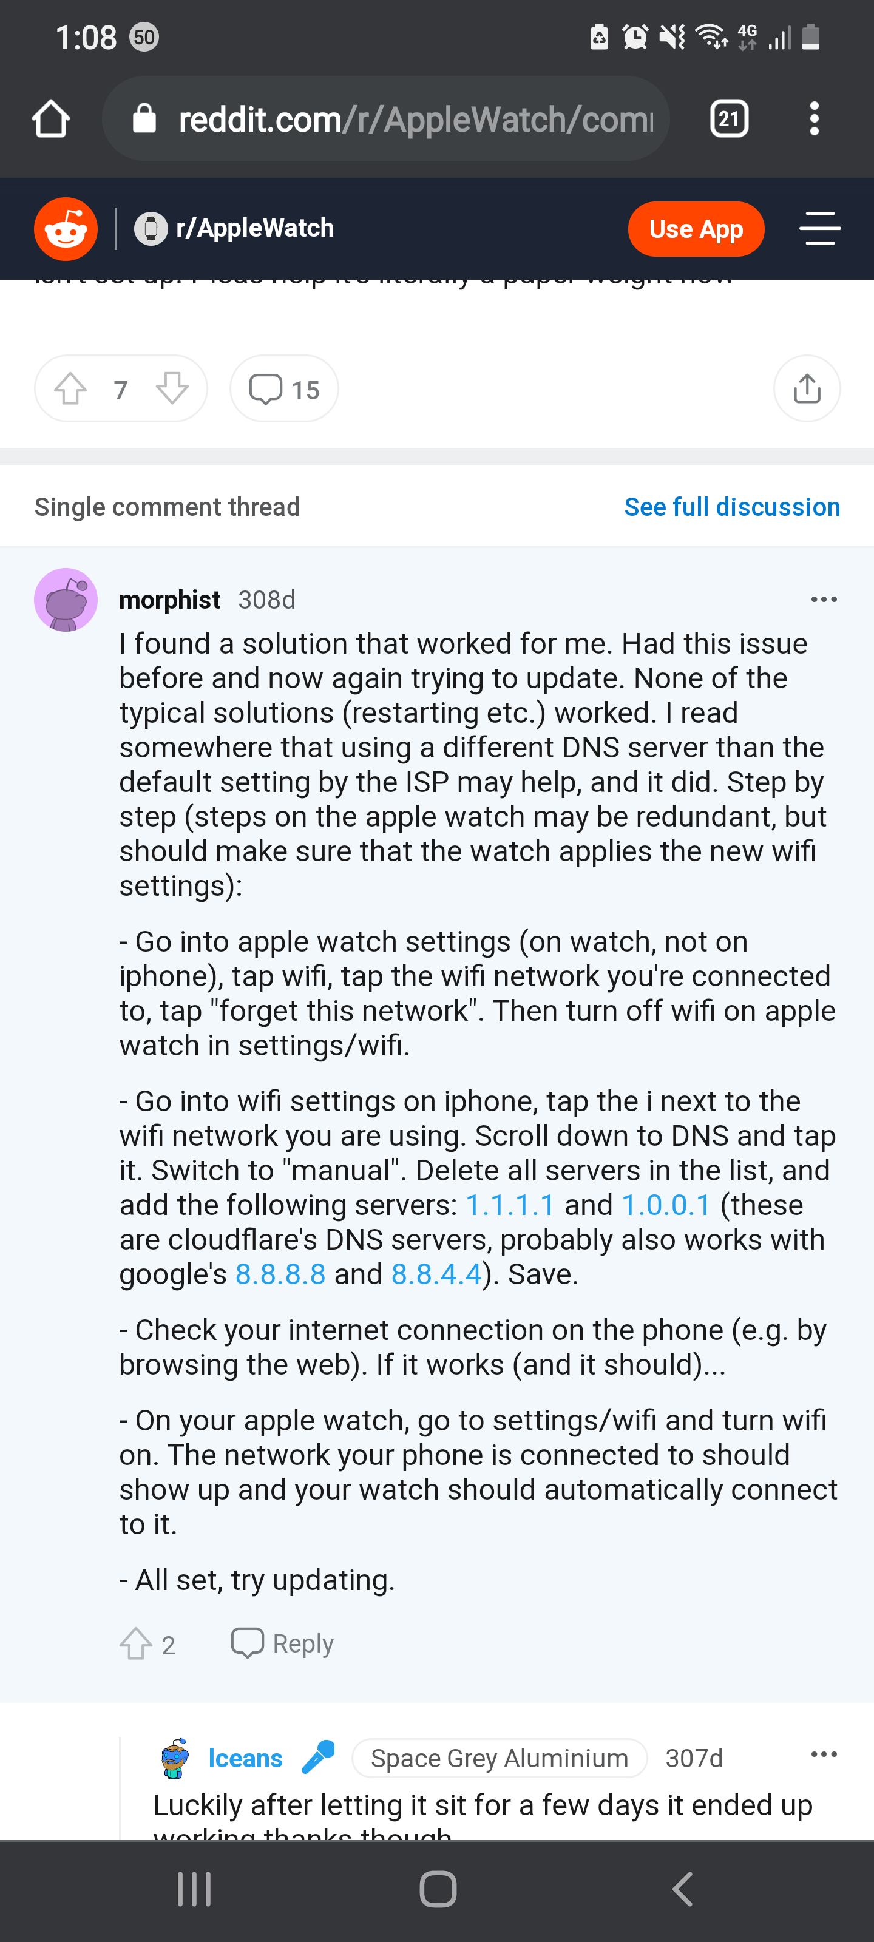The height and width of the screenshot is (1942, 874).
Task: Tap the Use App button
Action: (696, 229)
